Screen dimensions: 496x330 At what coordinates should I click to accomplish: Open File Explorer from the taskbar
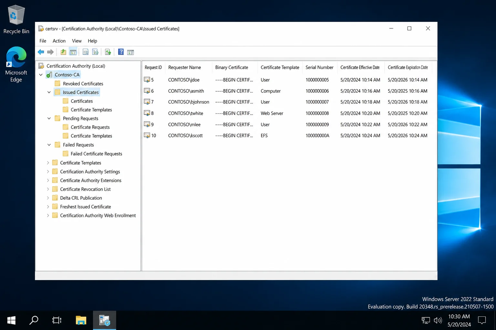tap(81, 320)
